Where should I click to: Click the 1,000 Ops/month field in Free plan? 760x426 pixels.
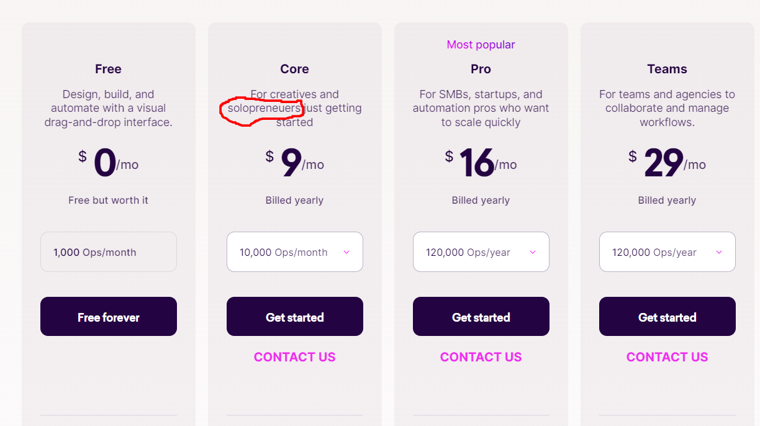coord(109,252)
